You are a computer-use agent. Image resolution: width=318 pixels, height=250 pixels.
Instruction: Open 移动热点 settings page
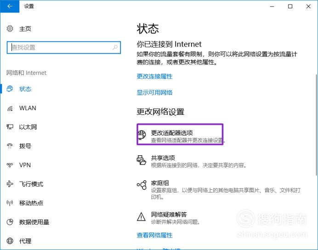click(x=31, y=203)
